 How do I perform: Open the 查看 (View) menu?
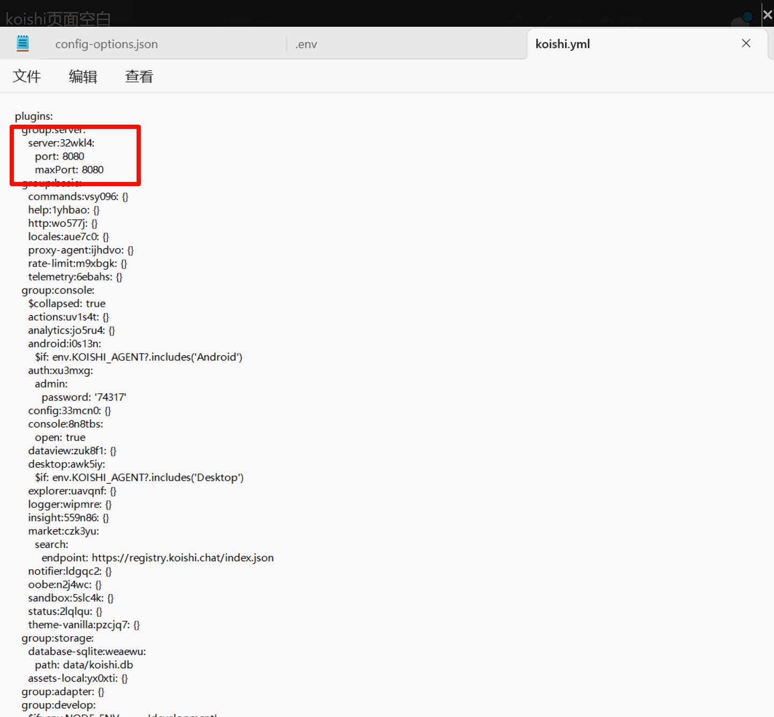point(139,77)
